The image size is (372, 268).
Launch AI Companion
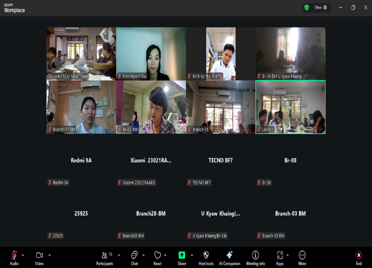point(229,256)
